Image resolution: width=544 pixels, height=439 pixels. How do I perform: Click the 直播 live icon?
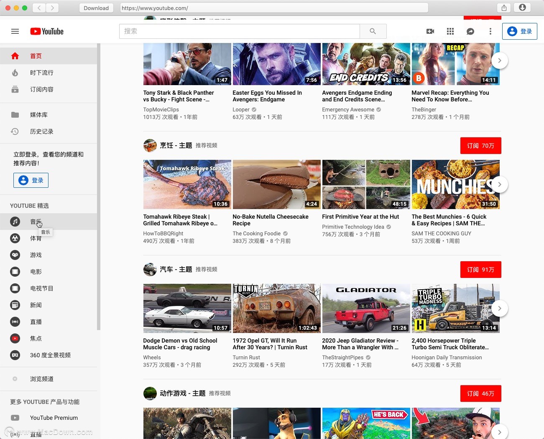[15, 322]
